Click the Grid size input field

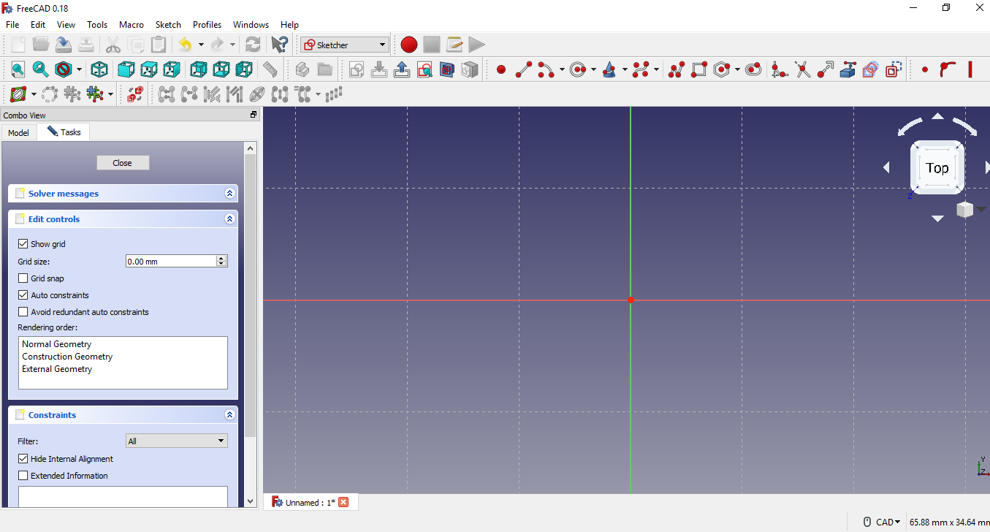[171, 261]
